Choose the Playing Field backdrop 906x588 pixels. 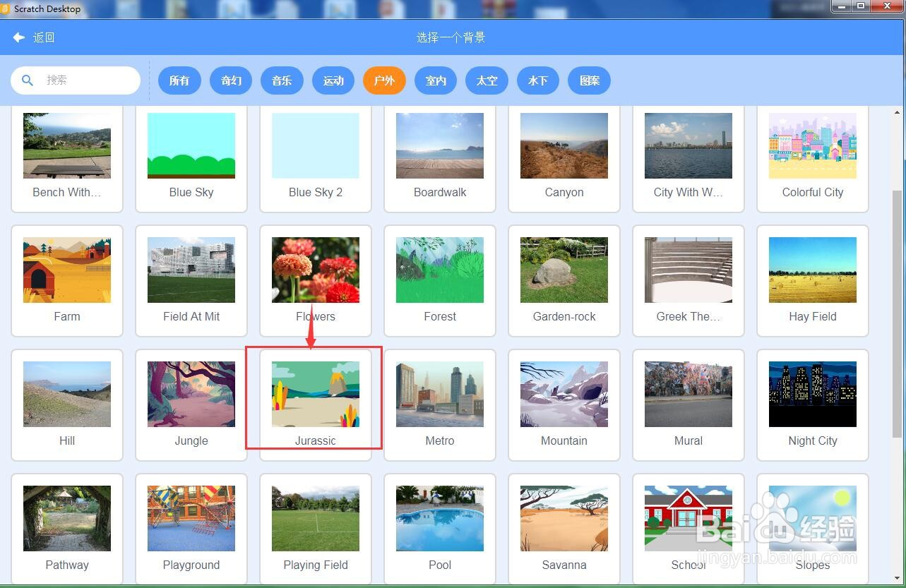(316, 529)
